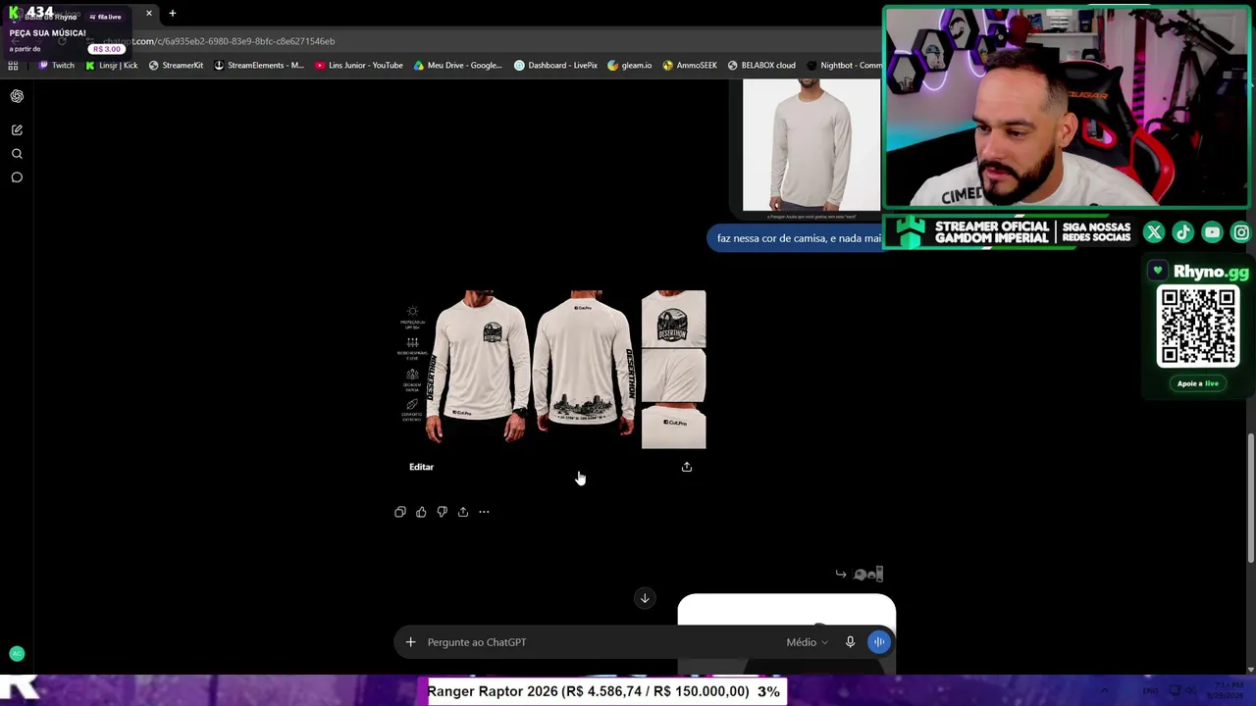Start a new chat with the compose icon
This screenshot has height=706, width=1256.
pos(17,129)
